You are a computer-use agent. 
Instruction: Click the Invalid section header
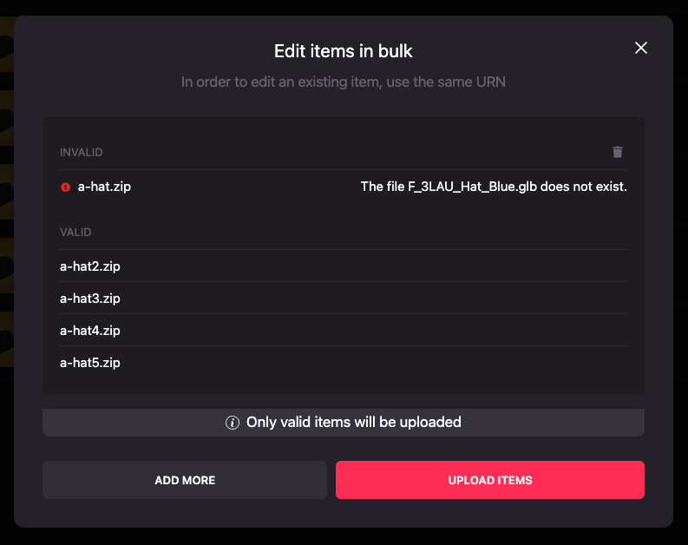pos(82,153)
